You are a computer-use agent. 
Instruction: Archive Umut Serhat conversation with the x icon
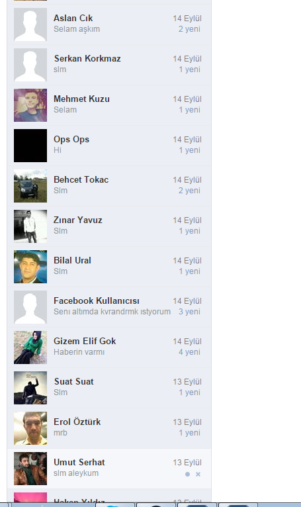198,474
